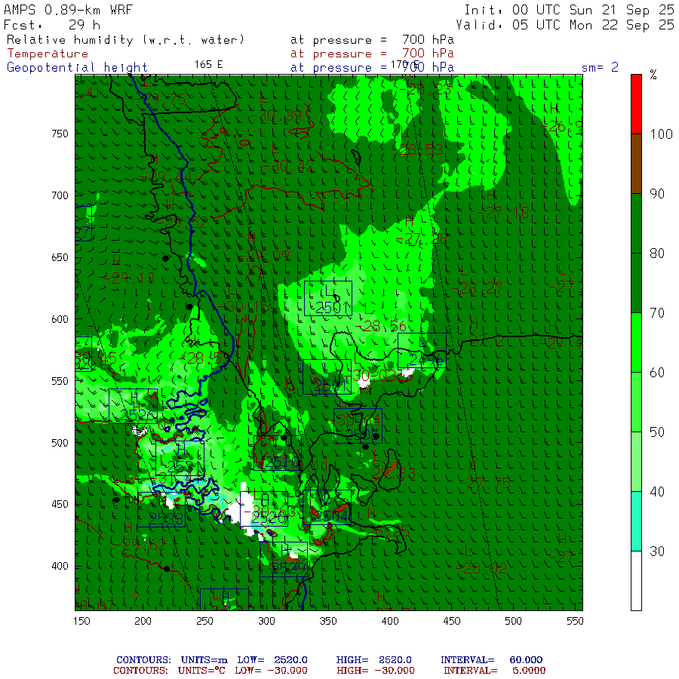
Task: Click the 'Init: 00 UTC Sun 21 Sep 25' text
Action: pos(569,10)
